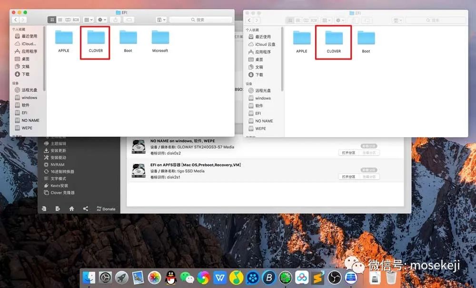This screenshot has width=476, height=288.
Task: Open APPLE folder in right EFI window
Action: click(302, 42)
